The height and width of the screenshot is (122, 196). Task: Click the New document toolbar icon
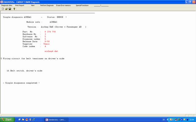coord(3,9)
